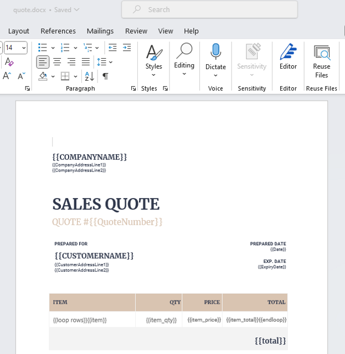Expand Borders dropdown arrow
The width and height of the screenshot is (345, 354).
(75, 76)
